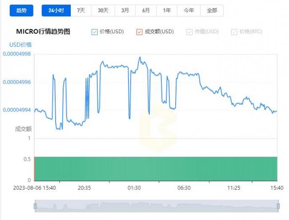
Task: Toggle the 价格(USD) checkbox
Action: pyautogui.click(x=95, y=32)
